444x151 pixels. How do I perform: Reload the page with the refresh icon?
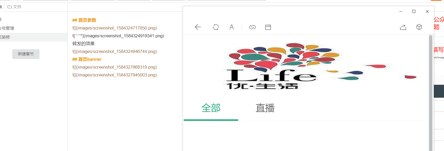click(x=216, y=27)
